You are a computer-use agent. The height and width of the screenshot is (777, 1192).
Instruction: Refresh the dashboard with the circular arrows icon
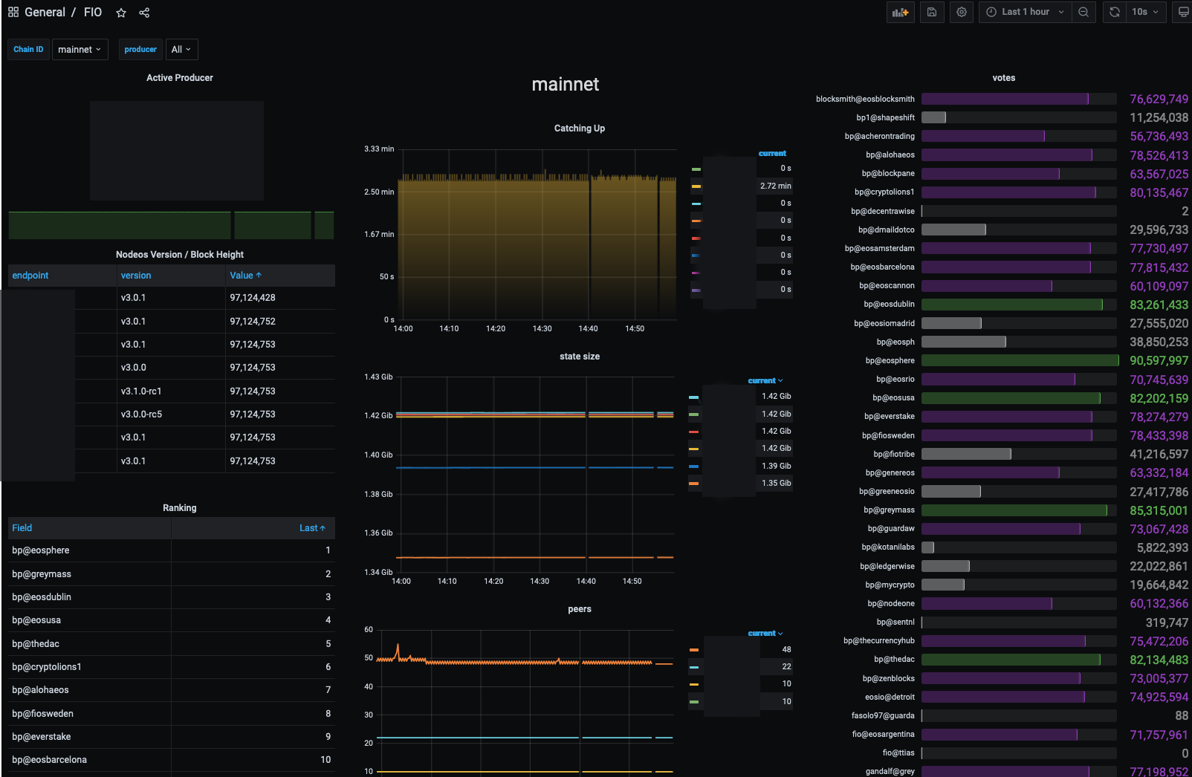click(1114, 13)
